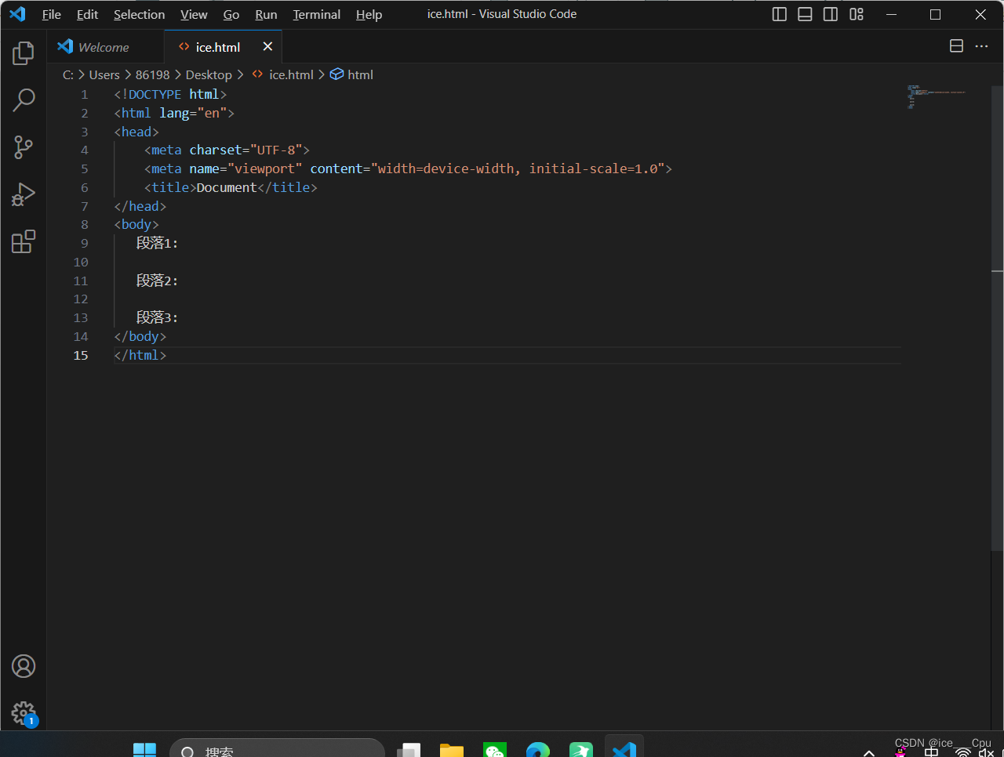Click the Desktop breadcrumb segment
This screenshot has width=1004, height=757.
click(x=209, y=74)
